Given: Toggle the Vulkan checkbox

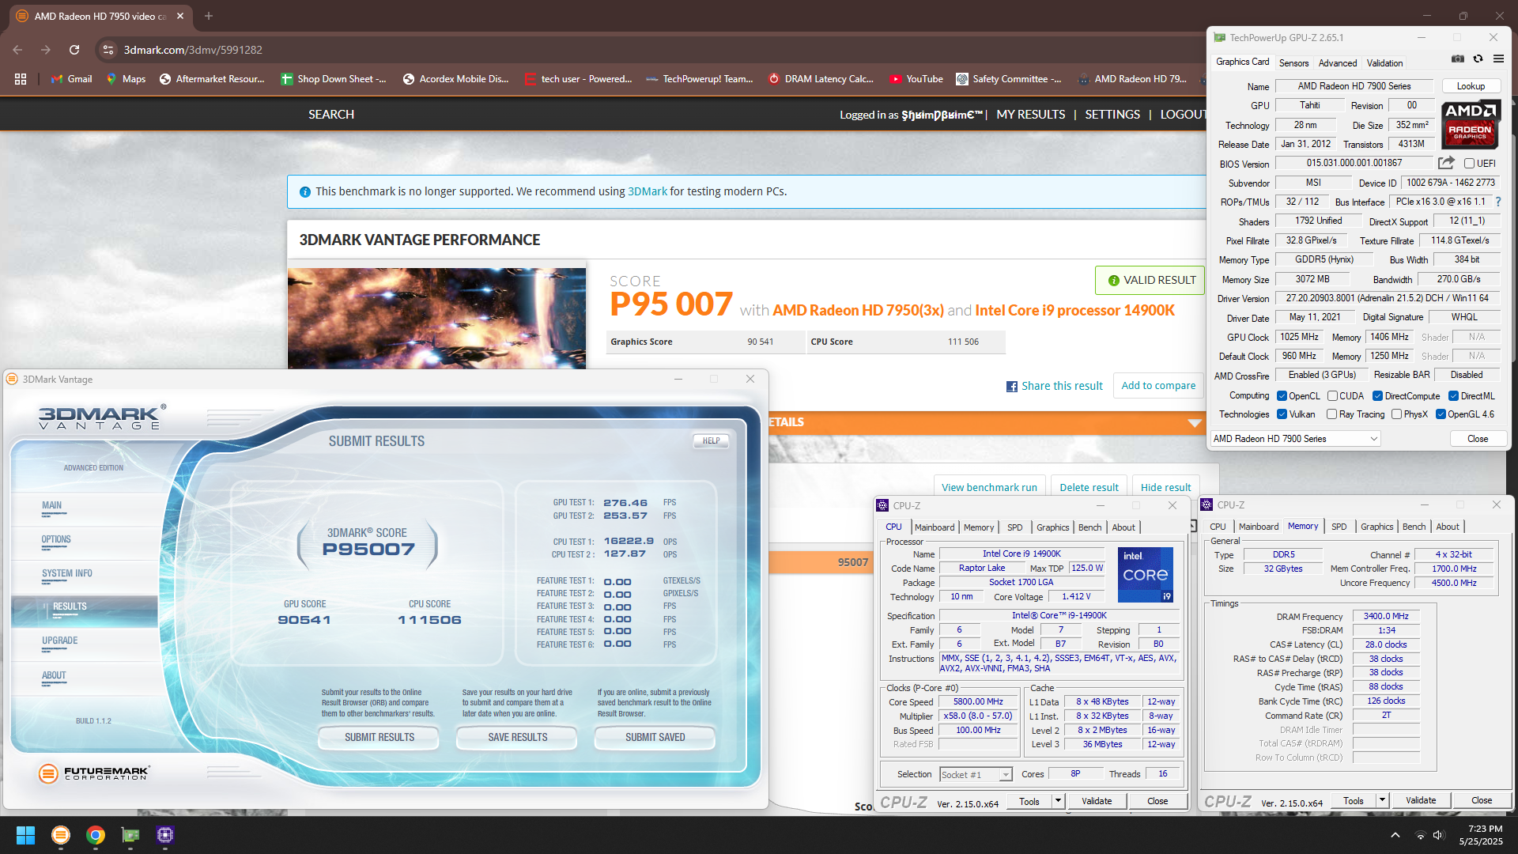Looking at the screenshot, I should [x=1282, y=414].
